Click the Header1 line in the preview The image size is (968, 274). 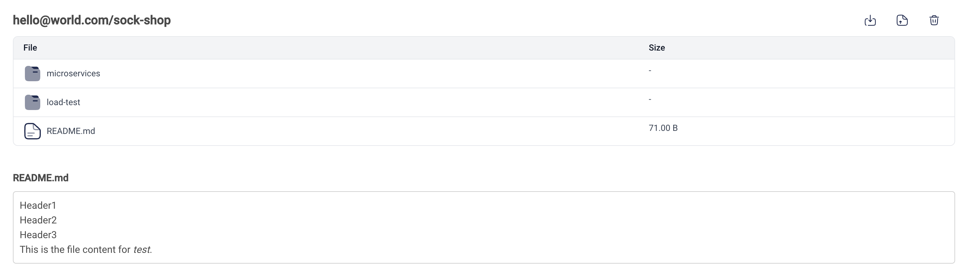[x=37, y=205]
